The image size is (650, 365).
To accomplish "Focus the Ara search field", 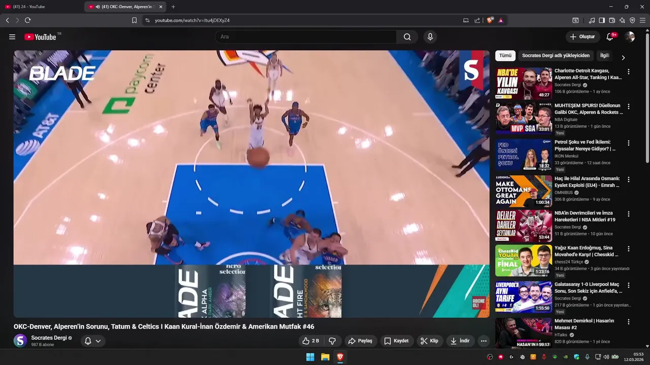I will pyautogui.click(x=306, y=36).
